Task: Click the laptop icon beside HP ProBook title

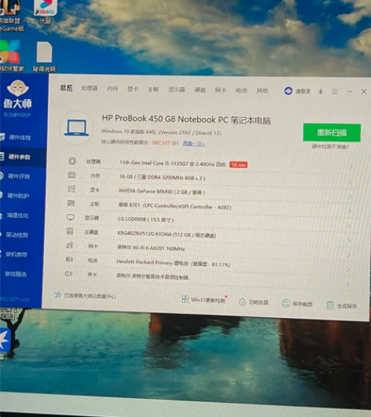Action: [x=76, y=127]
